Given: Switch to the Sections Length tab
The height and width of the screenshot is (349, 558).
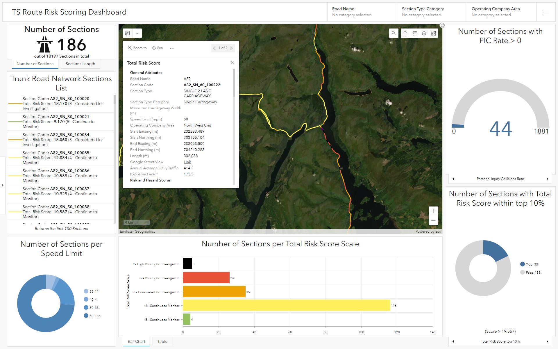Looking at the screenshot, I should [x=80, y=64].
